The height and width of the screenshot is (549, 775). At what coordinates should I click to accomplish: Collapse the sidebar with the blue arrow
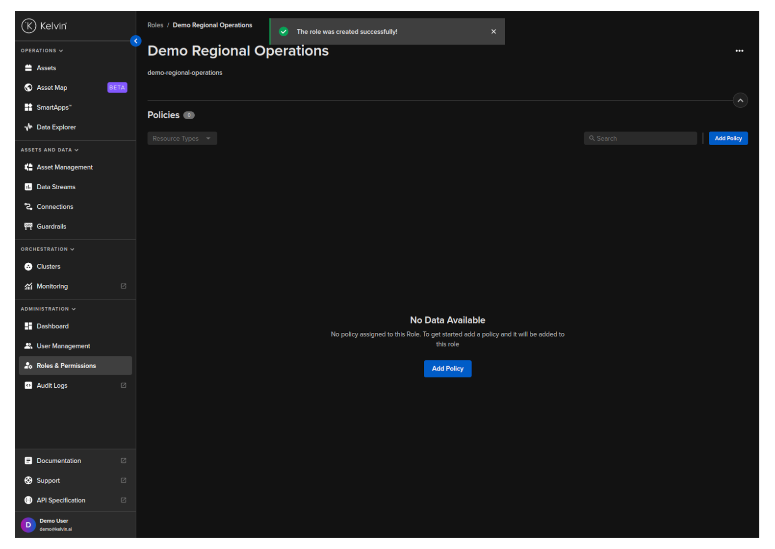pos(136,41)
